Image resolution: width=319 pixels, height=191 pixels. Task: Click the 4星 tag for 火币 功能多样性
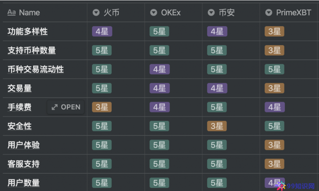[x=102, y=31]
